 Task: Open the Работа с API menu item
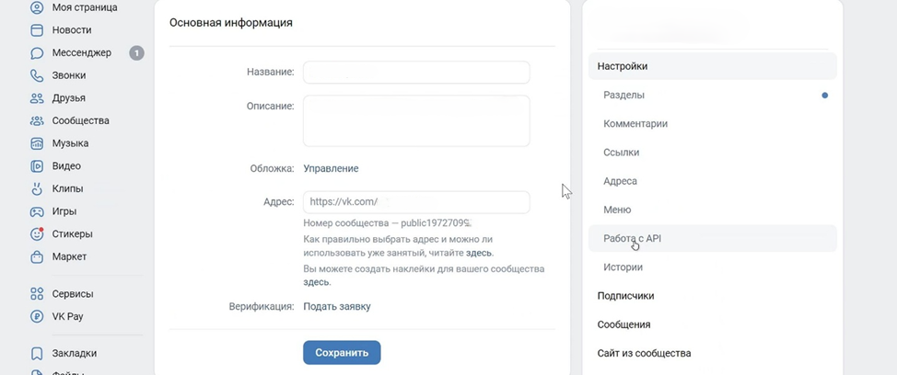tap(632, 238)
